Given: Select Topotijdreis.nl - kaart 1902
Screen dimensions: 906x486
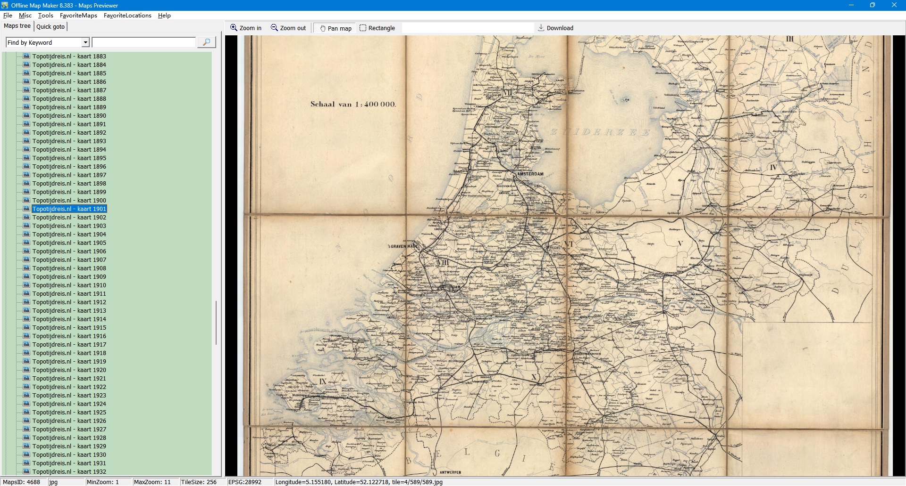Looking at the screenshot, I should 69,217.
